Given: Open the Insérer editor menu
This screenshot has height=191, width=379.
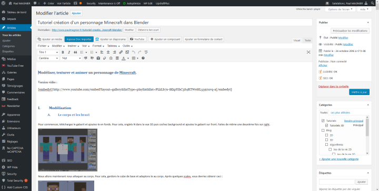Looking at the screenshot, I should pyautogui.click(x=74, y=46).
